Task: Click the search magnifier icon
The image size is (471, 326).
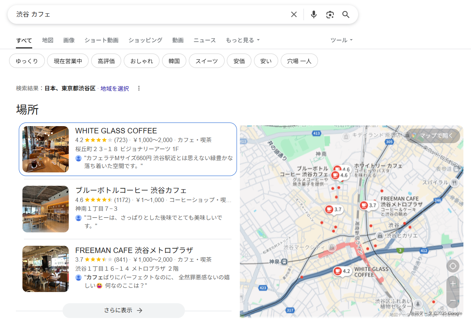Action: (x=345, y=14)
